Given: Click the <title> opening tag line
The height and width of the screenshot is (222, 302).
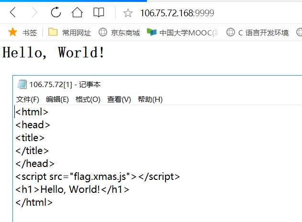Looking at the screenshot, I should coord(30,138).
